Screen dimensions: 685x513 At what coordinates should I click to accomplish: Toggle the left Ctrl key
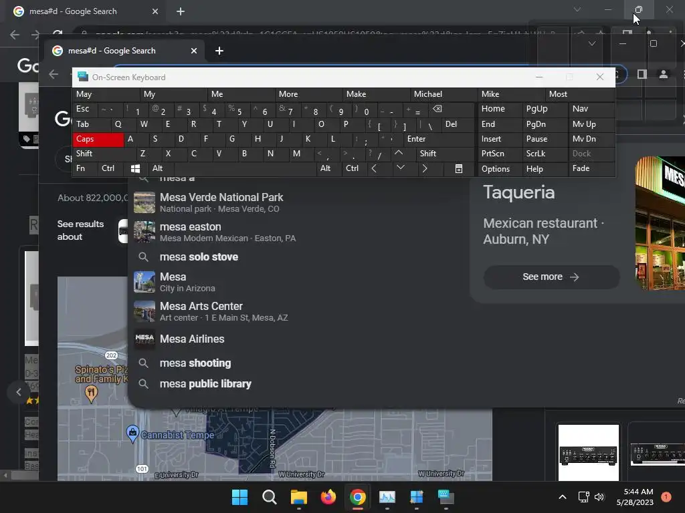[x=112, y=168]
